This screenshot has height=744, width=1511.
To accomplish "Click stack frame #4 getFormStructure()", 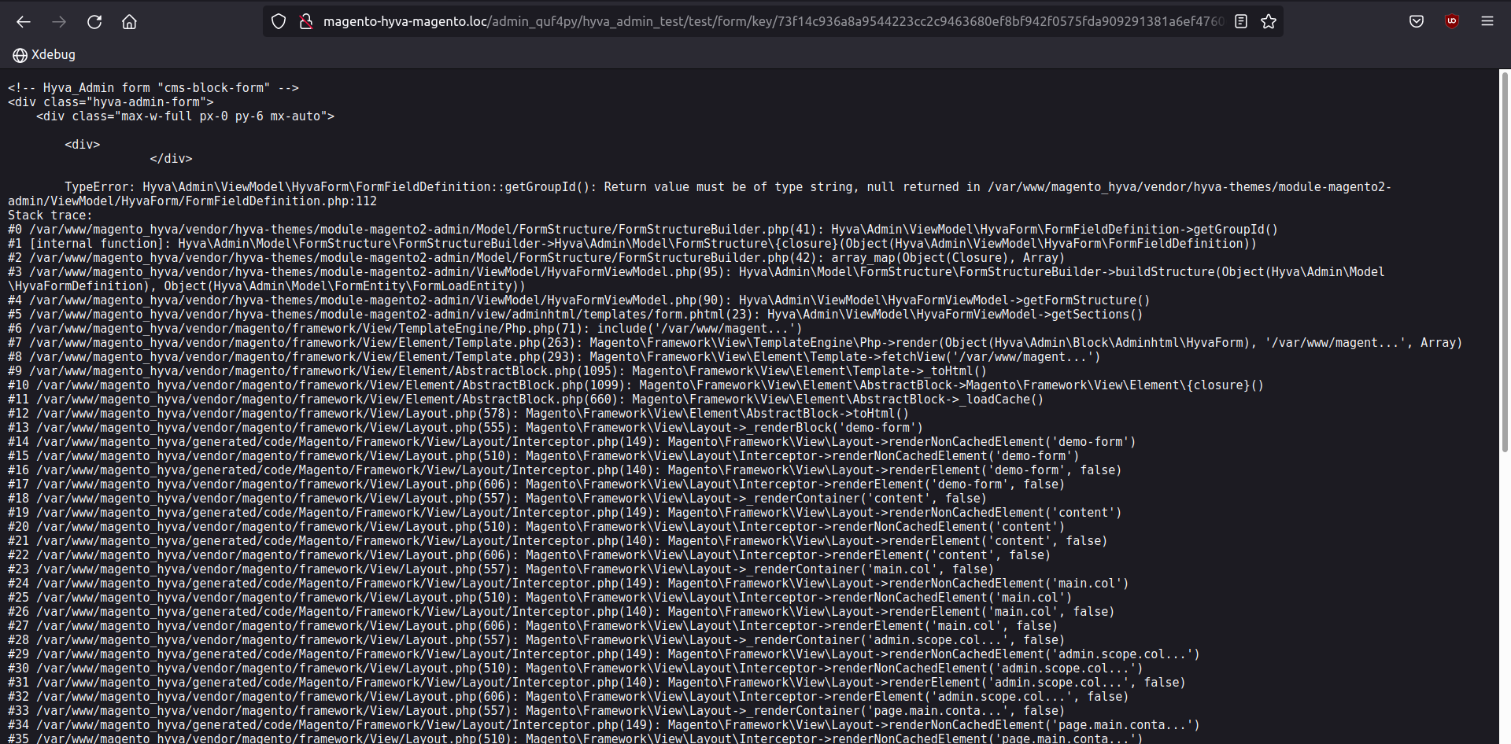I will pyautogui.click(x=579, y=300).
